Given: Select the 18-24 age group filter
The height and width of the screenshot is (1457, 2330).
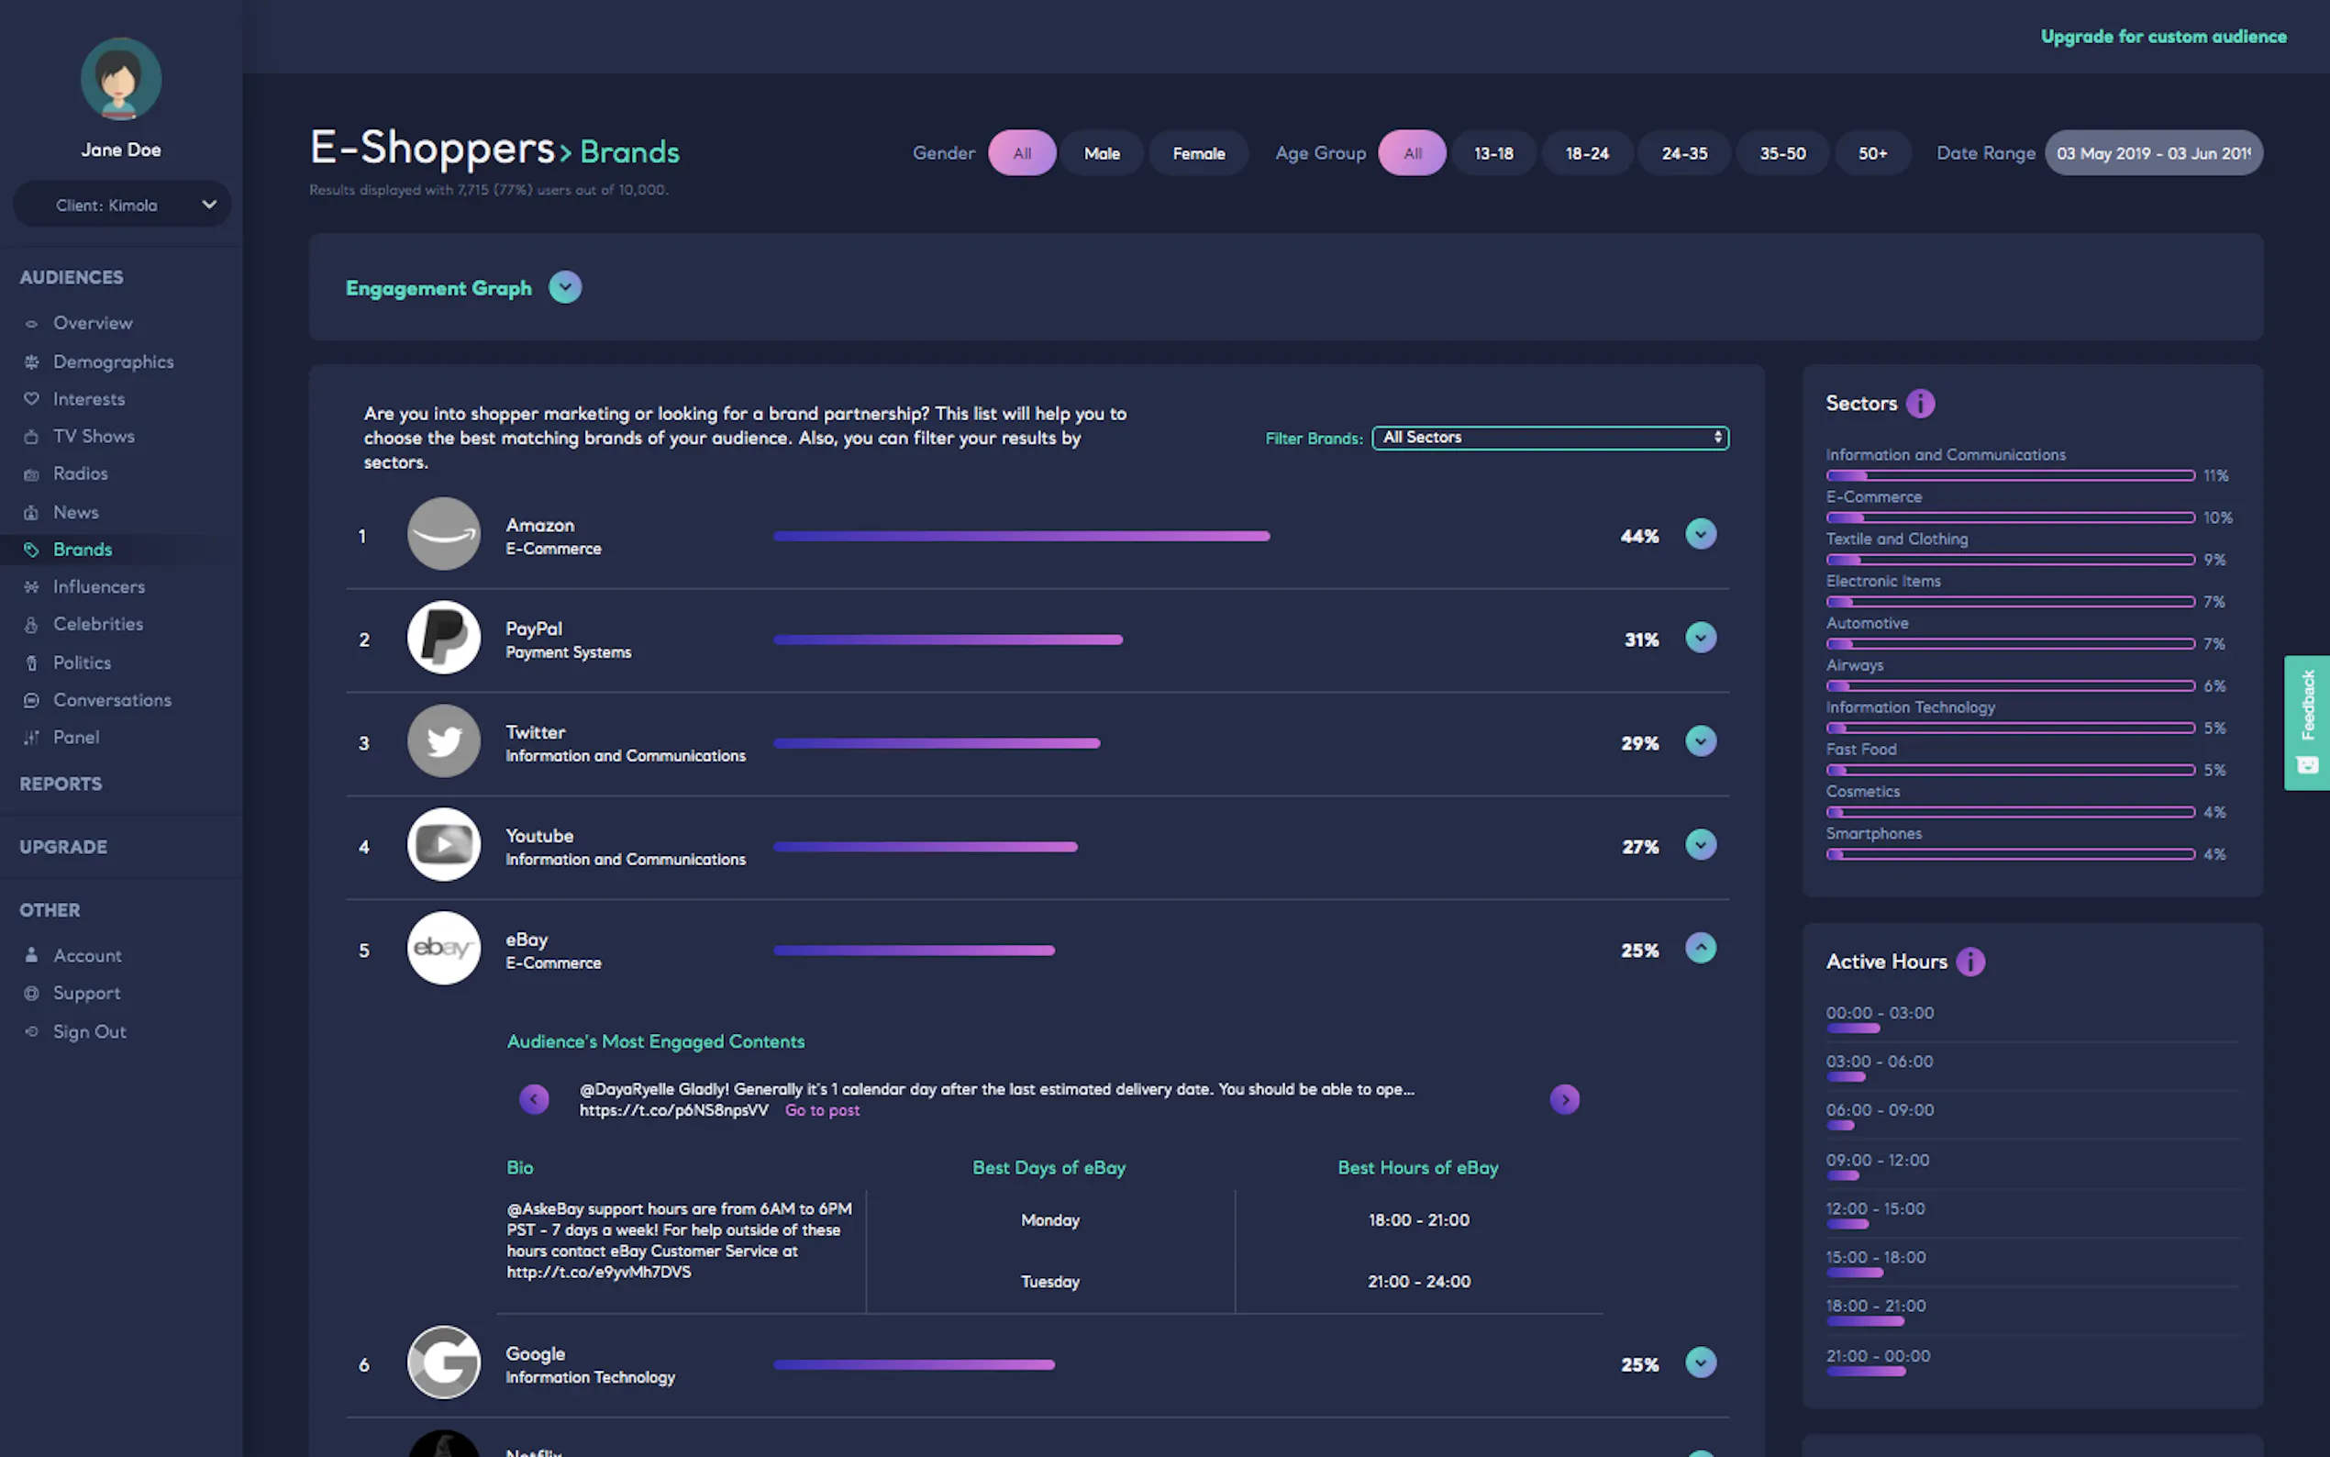Looking at the screenshot, I should (1586, 153).
